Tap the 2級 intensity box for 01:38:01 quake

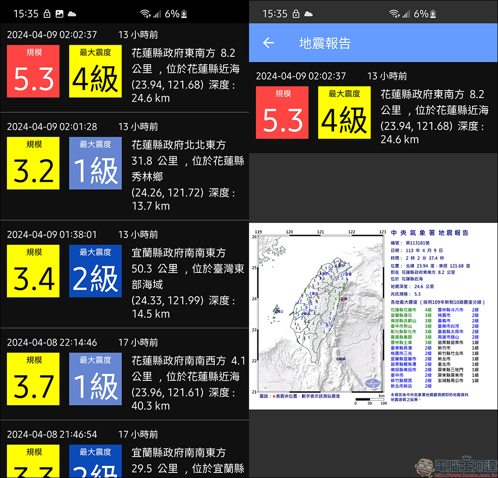coord(95,271)
